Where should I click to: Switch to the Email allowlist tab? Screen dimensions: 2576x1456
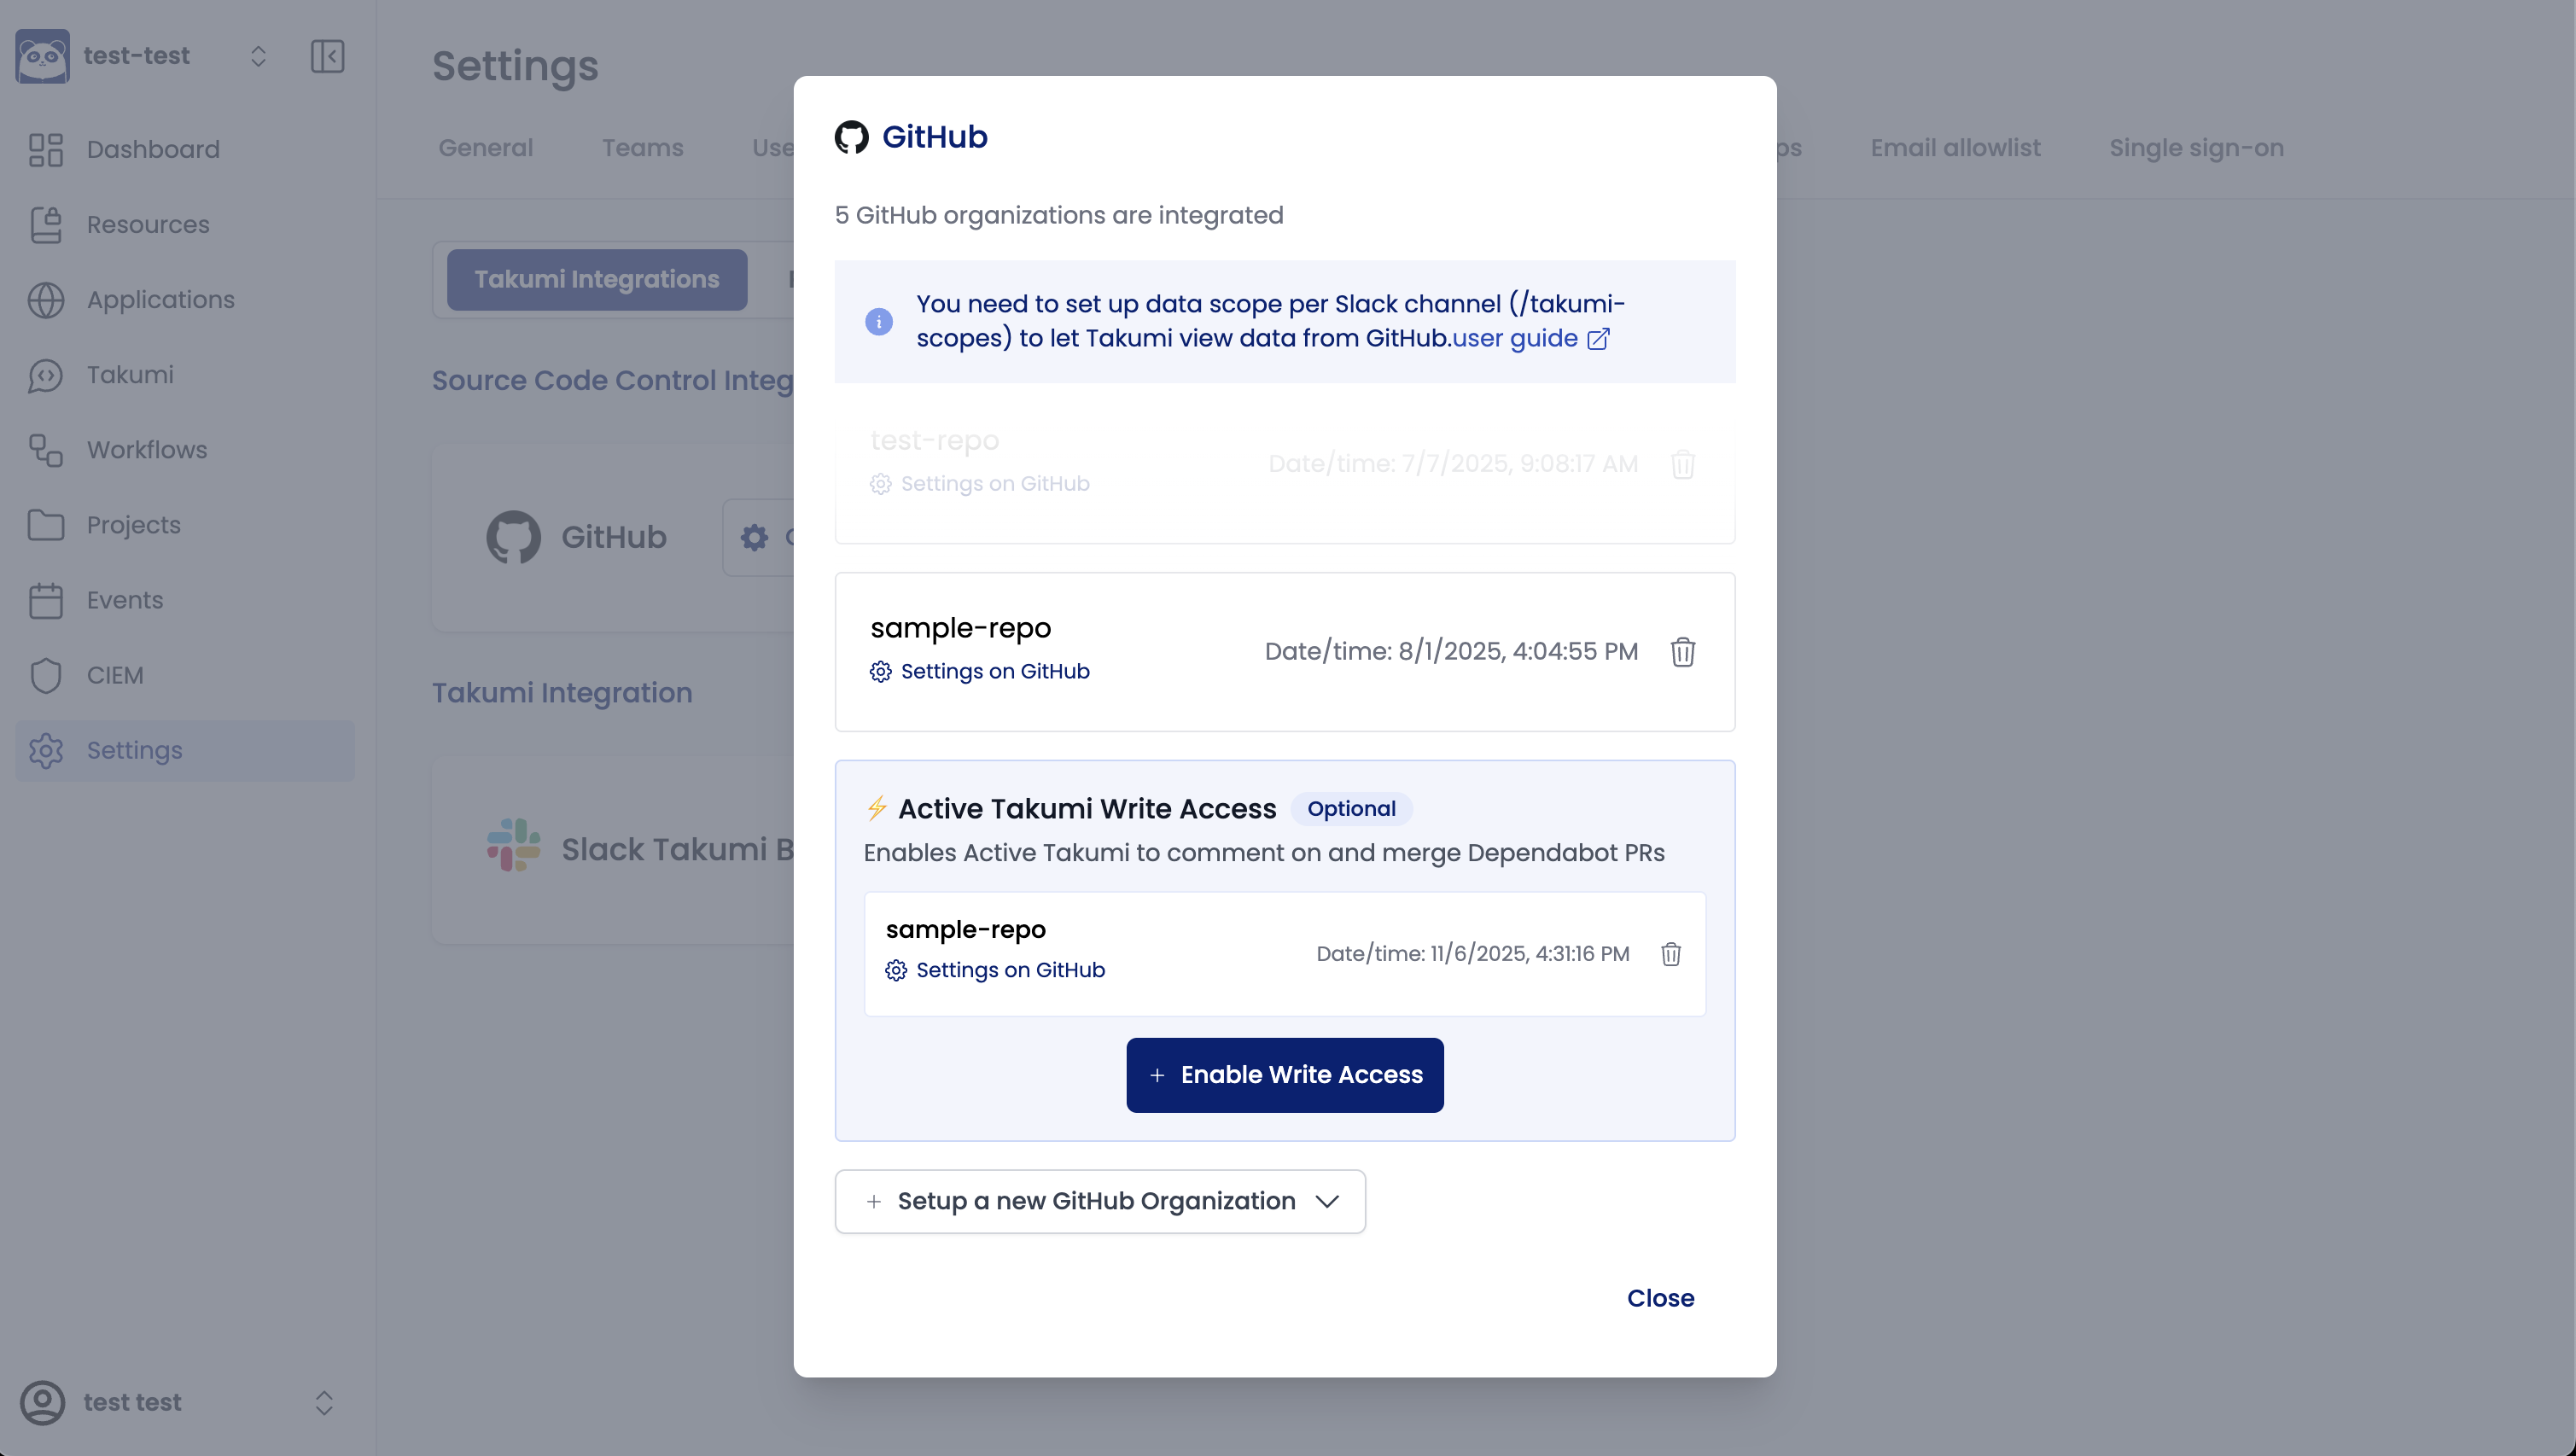[1955, 148]
